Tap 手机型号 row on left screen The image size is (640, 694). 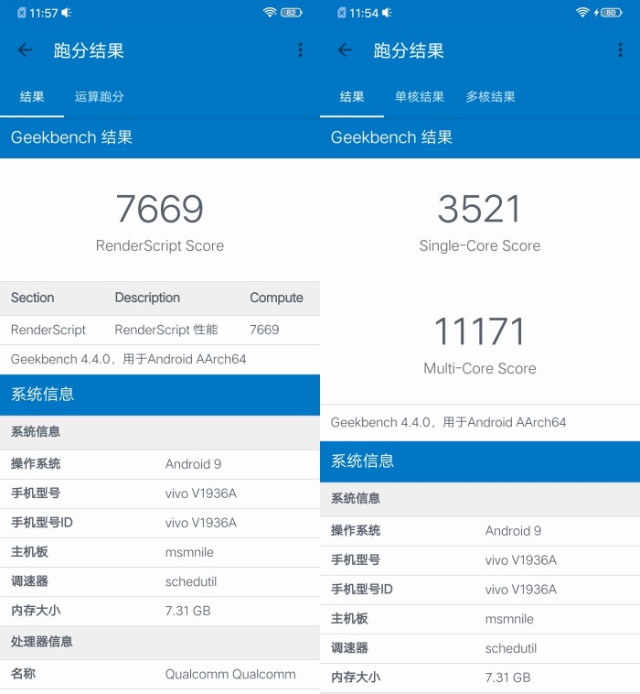coord(160,493)
